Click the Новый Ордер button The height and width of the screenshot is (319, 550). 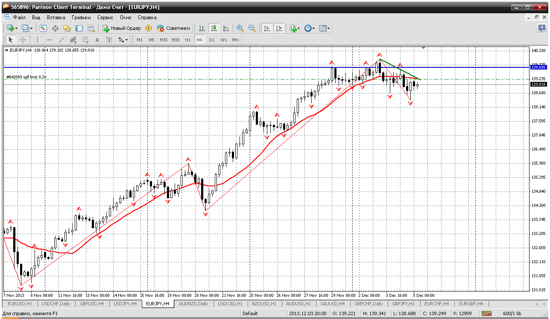click(x=121, y=28)
